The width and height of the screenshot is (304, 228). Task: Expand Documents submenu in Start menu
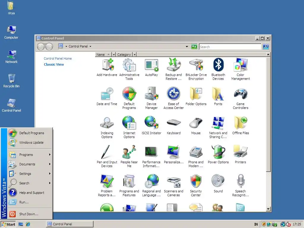point(30,164)
